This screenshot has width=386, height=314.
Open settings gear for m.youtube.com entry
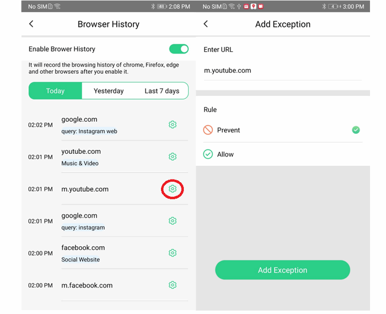click(173, 189)
